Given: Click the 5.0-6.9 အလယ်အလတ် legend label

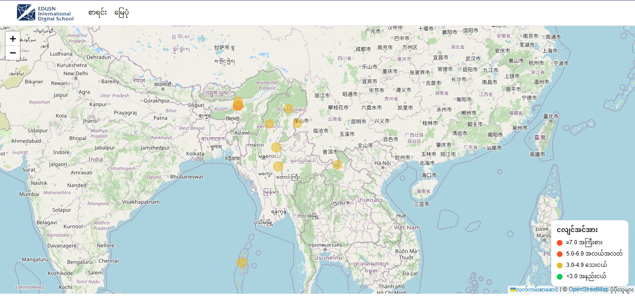Looking at the screenshot, I should 594,254.
